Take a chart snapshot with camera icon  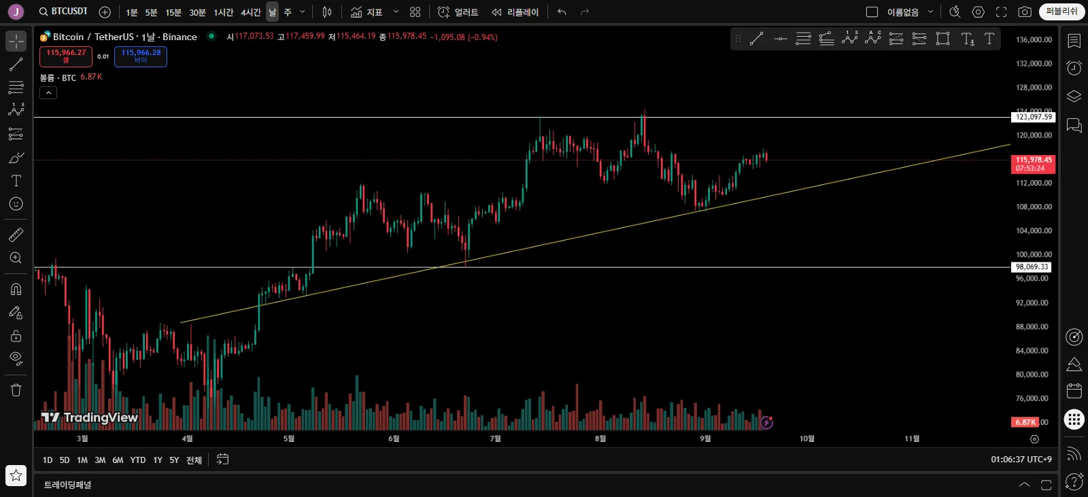point(1025,12)
